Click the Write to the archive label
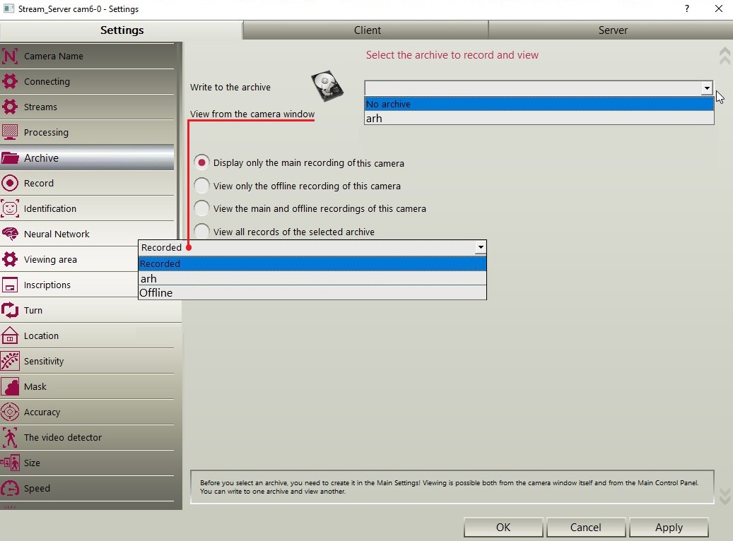Image resolution: width=733 pixels, height=541 pixels. pyautogui.click(x=230, y=87)
